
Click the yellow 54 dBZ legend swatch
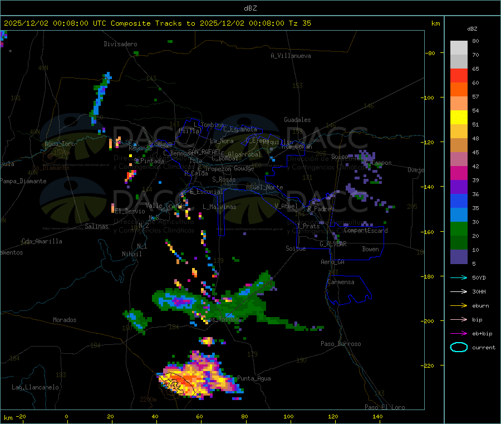click(459, 118)
